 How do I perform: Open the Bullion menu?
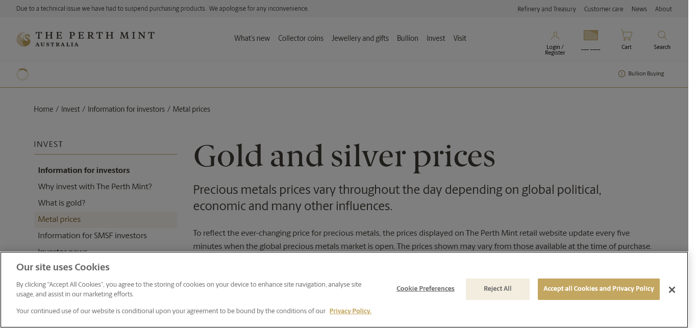point(407,38)
